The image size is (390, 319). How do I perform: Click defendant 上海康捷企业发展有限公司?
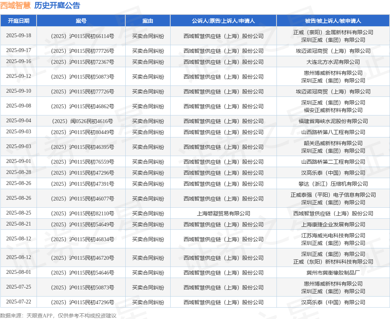click(x=333, y=224)
